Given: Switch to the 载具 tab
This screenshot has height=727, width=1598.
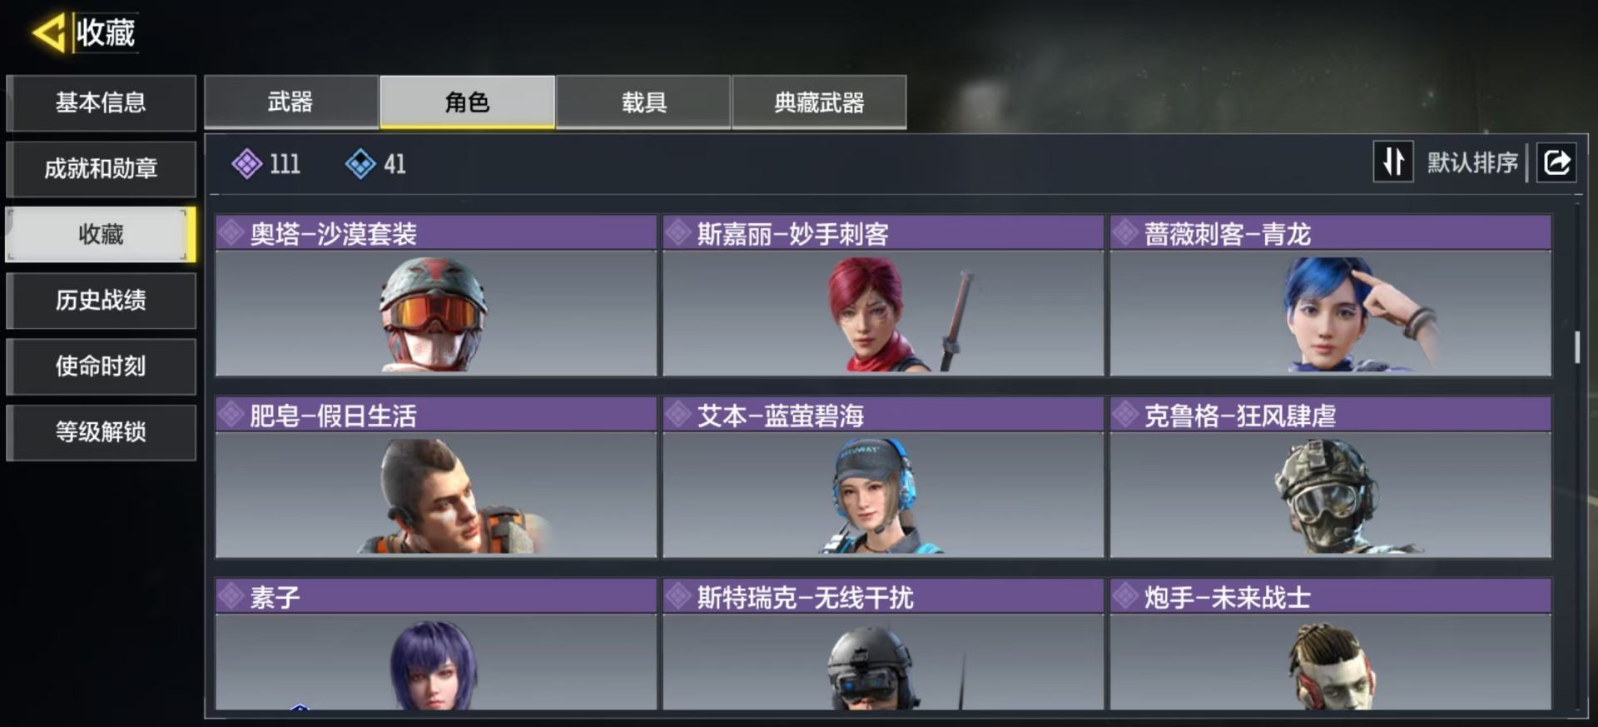Looking at the screenshot, I should (x=643, y=102).
